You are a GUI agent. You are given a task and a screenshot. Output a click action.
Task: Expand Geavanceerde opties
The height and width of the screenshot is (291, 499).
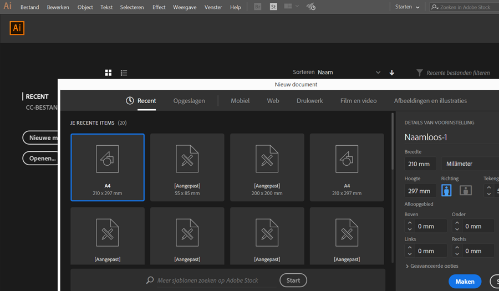tap(432, 266)
